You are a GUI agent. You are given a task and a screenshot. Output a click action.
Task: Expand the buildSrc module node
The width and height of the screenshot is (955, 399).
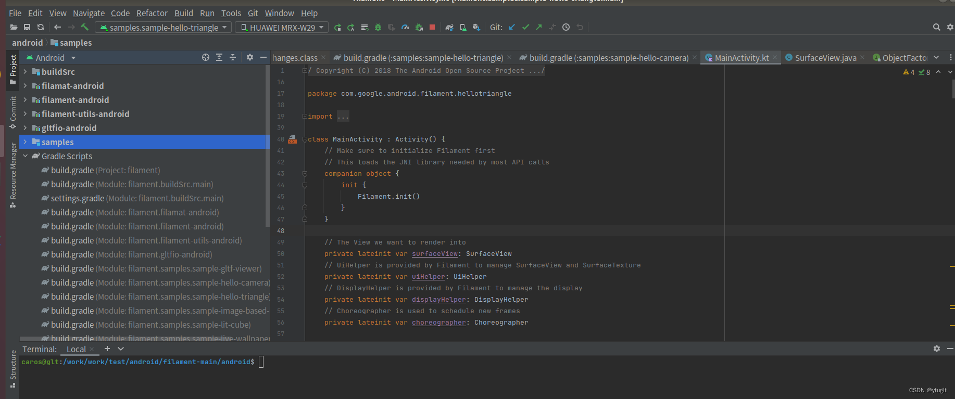25,72
